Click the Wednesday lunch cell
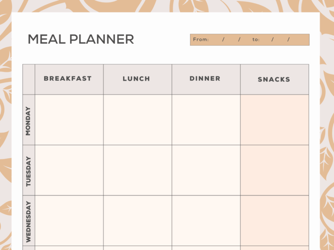 coord(137,220)
